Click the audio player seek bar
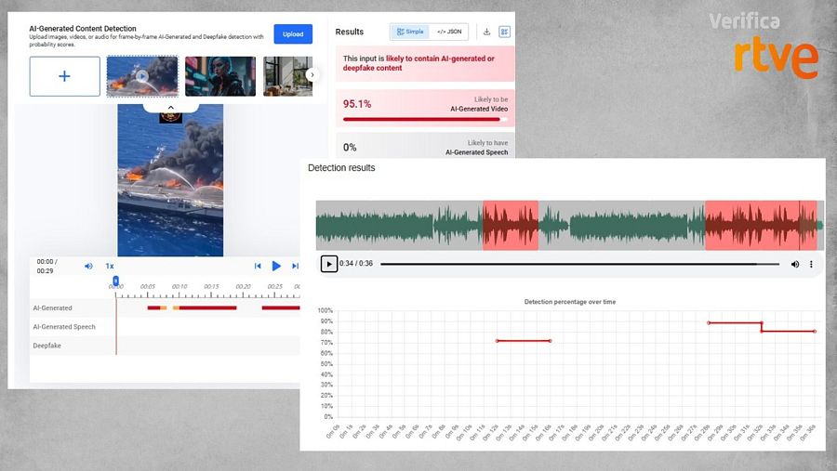 coord(577,264)
